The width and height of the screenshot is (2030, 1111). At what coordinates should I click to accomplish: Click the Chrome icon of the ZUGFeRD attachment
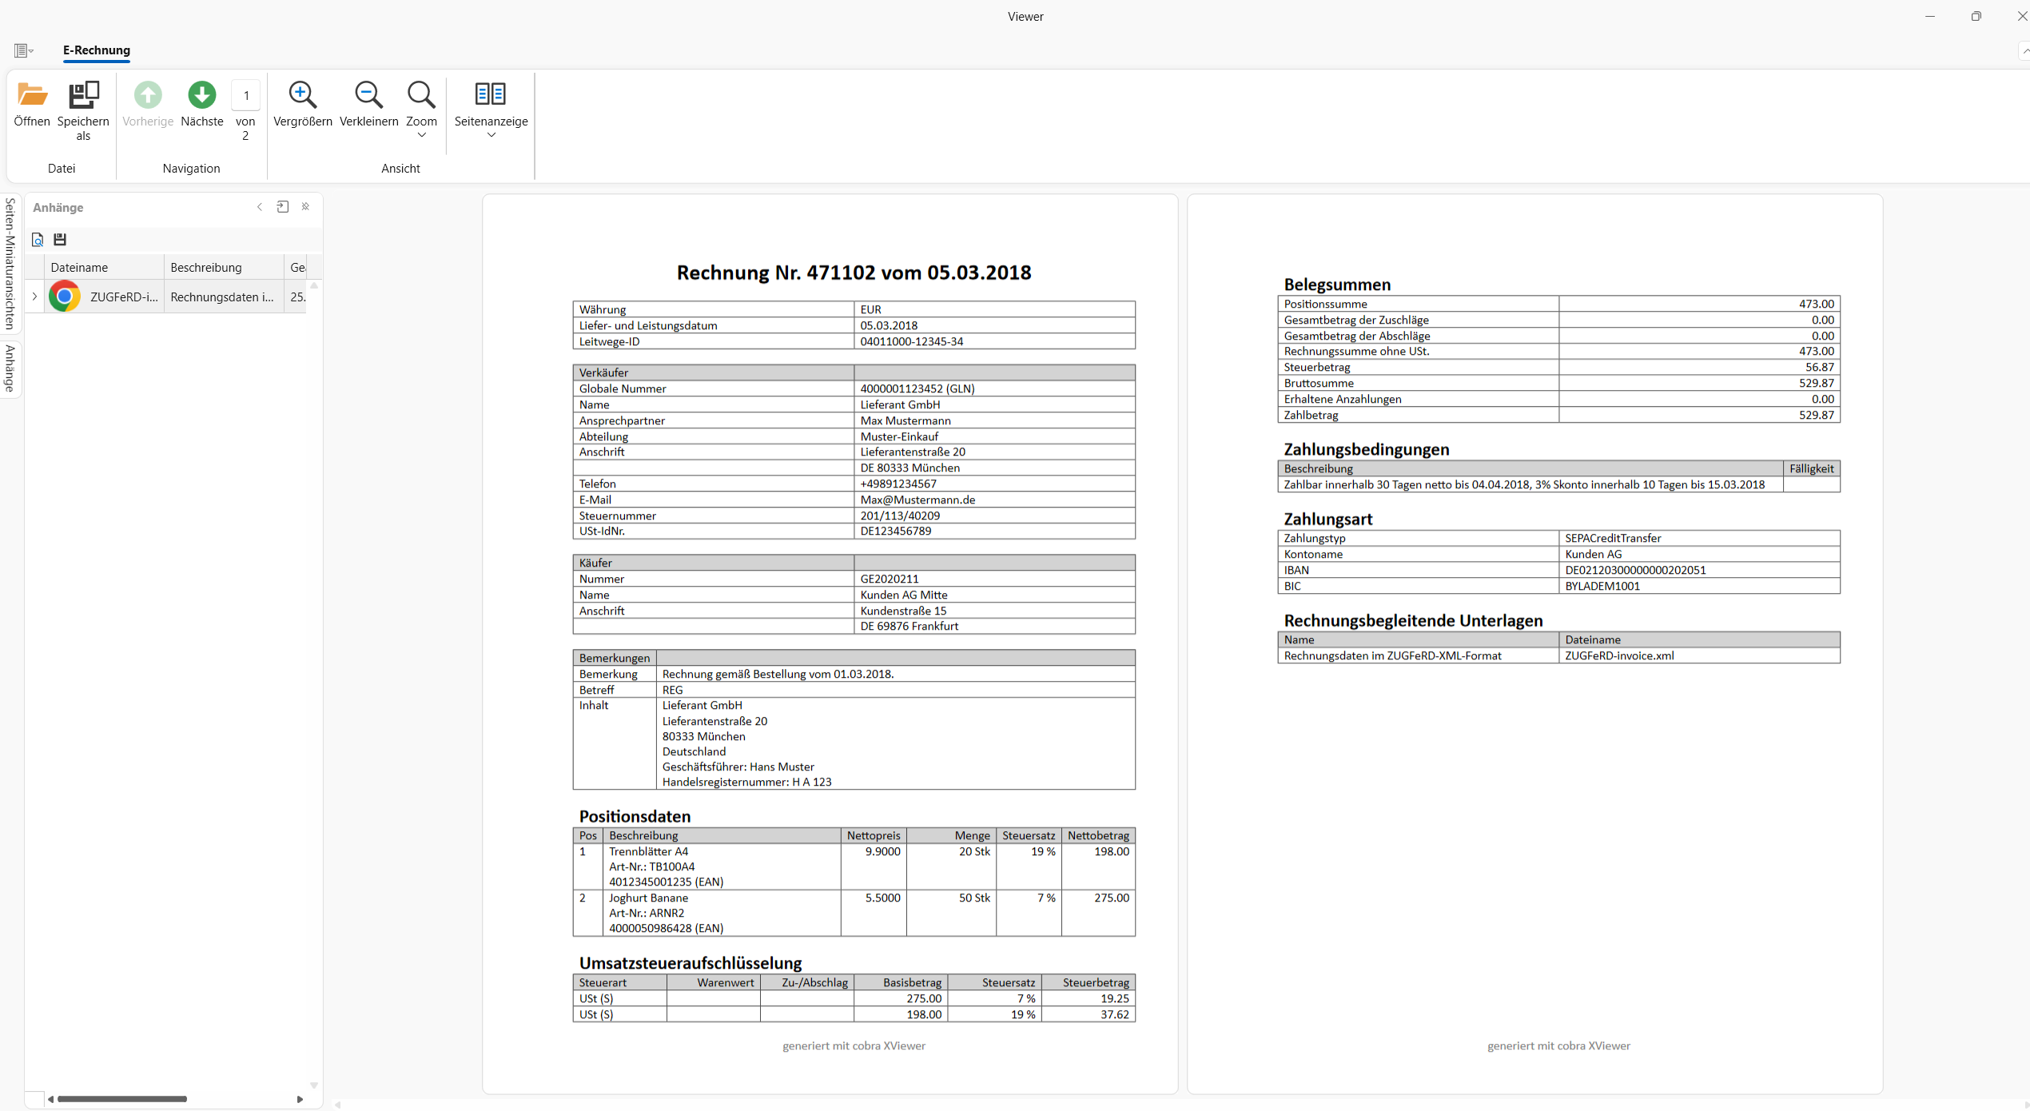[x=65, y=297]
